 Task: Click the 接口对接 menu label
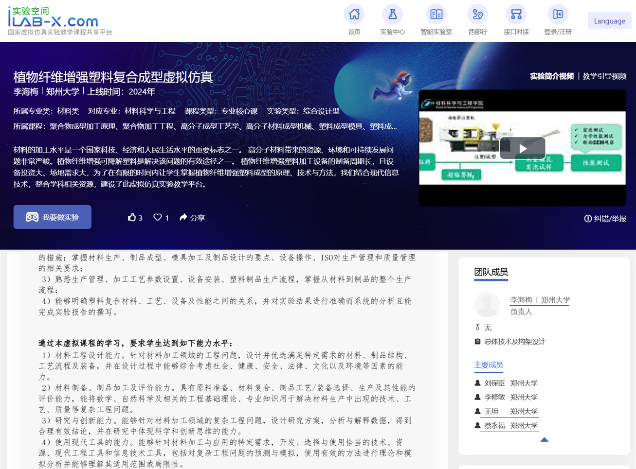[516, 32]
